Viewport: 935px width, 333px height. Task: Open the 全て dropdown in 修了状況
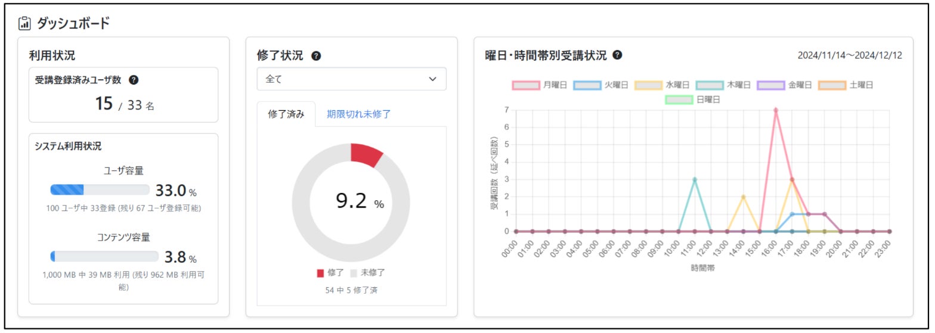(x=352, y=79)
